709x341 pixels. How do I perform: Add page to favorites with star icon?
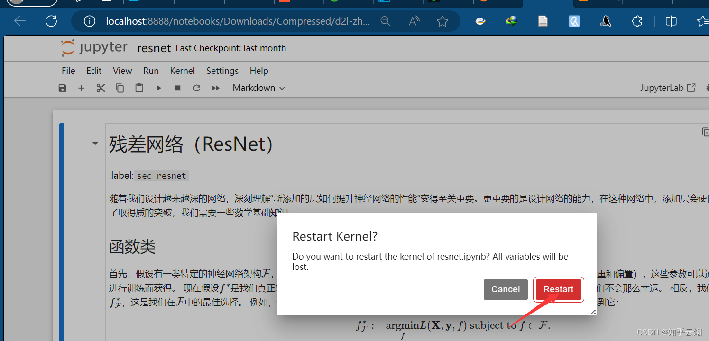tap(442, 21)
